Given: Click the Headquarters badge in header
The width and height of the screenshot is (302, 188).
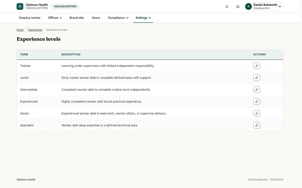Looking at the screenshot, I should tap(65, 7).
